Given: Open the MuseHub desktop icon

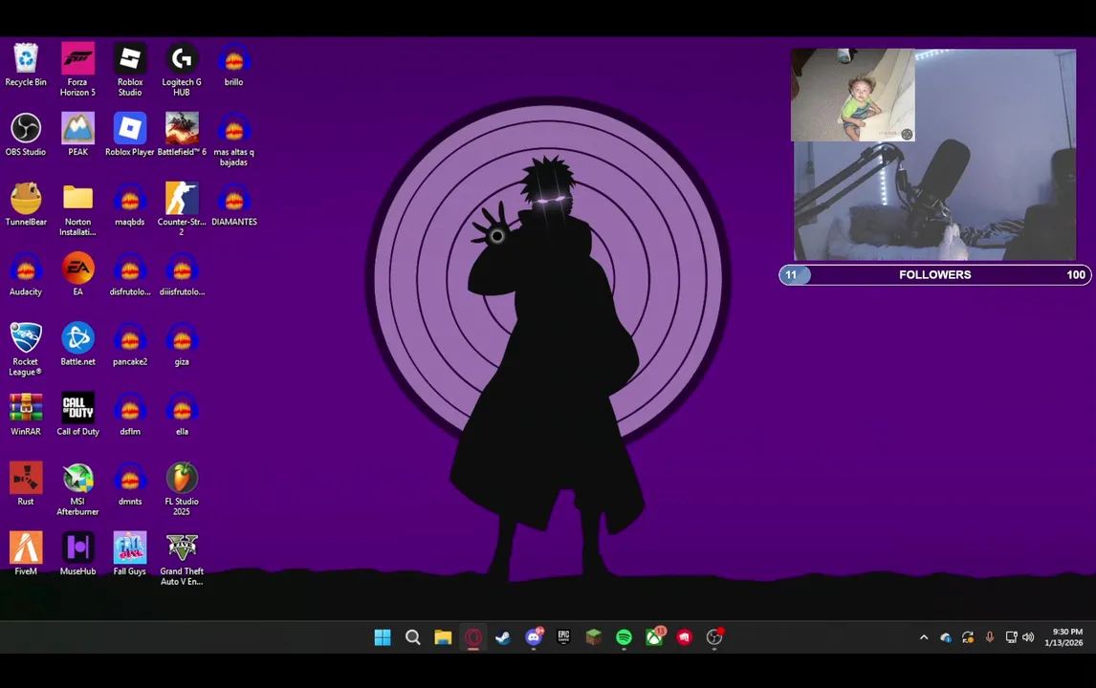Looking at the screenshot, I should [x=77, y=553].
